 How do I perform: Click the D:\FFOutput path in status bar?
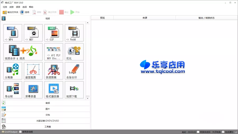pyautogui.click(x=10, y=132)
